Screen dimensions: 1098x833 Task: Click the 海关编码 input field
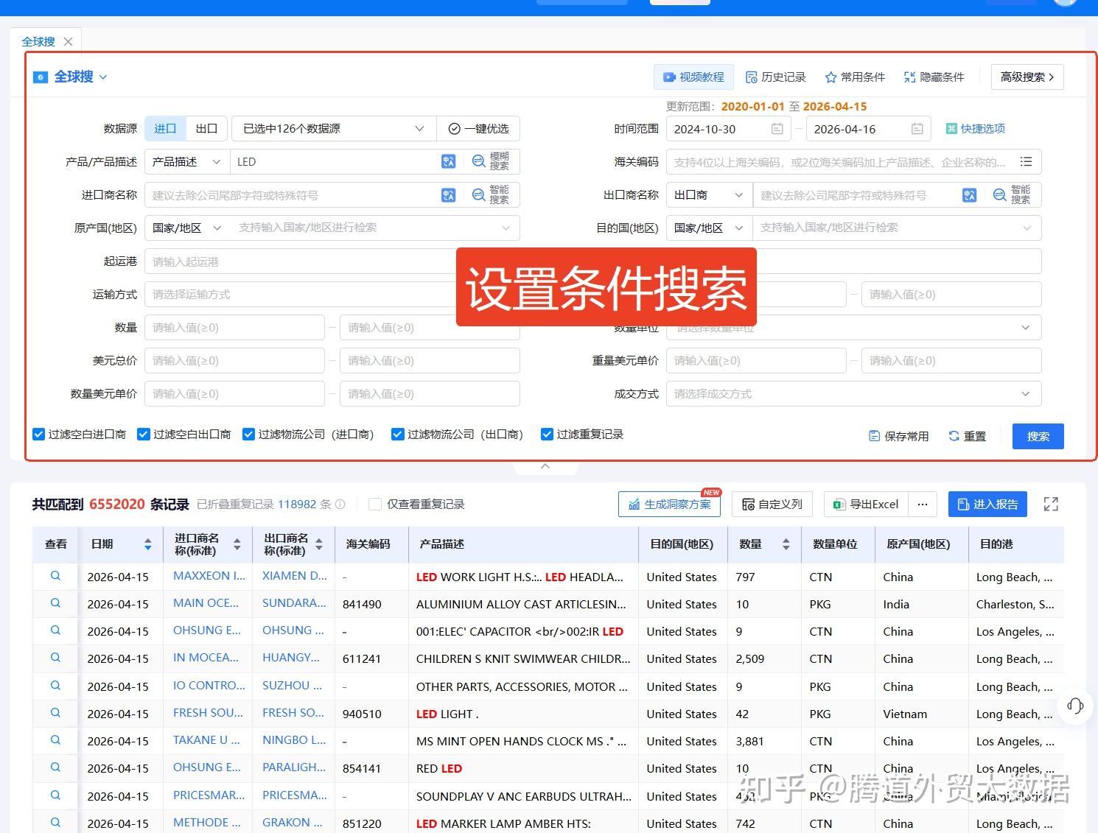[840, 162]
